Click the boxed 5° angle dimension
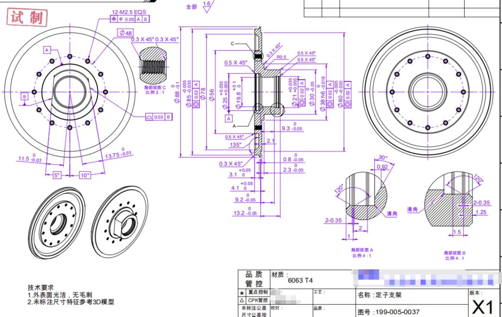Viewport: 502px width, 317px height. pyautogui.click(x=57, y=175)
